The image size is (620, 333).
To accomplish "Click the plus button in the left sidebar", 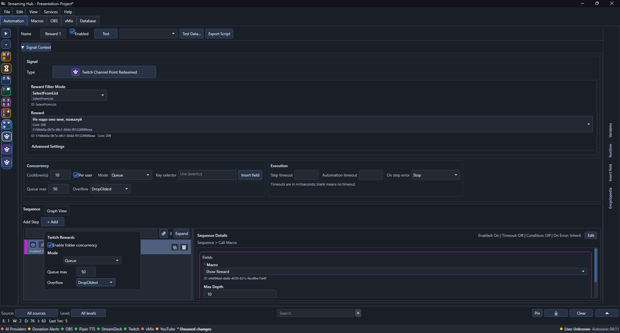I will tap(6, 44).
